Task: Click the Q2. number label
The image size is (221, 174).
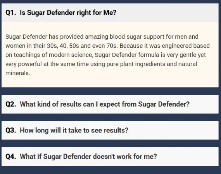Action: pyautogui.click(x=11, y=104)
